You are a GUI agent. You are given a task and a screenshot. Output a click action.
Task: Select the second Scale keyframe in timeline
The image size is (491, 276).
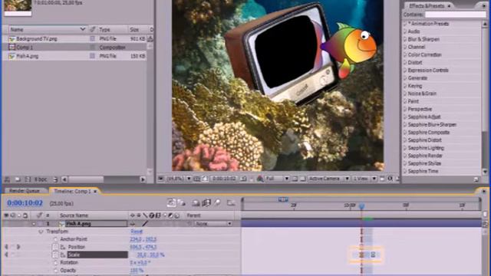(x=373, y=255)
